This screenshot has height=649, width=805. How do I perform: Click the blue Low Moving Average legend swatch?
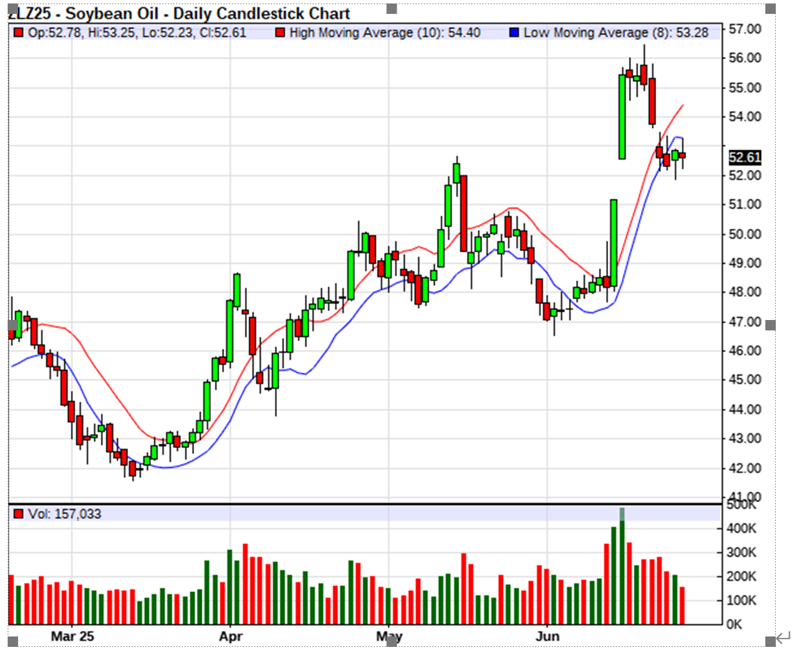tap(514, 33)
